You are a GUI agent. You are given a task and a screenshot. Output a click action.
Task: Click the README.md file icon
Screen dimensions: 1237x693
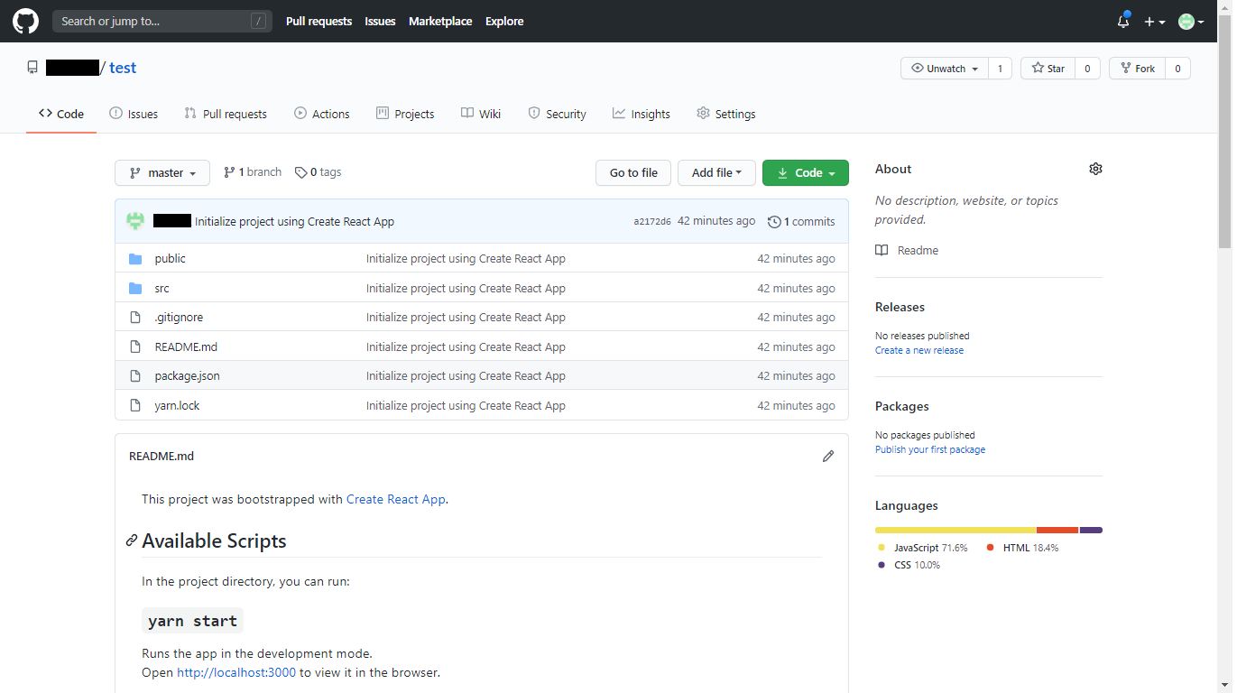135,347
